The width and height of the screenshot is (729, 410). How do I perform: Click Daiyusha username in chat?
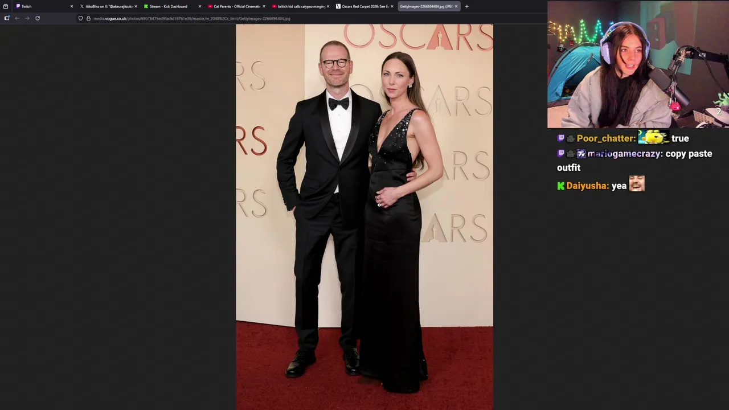(588, 186)
